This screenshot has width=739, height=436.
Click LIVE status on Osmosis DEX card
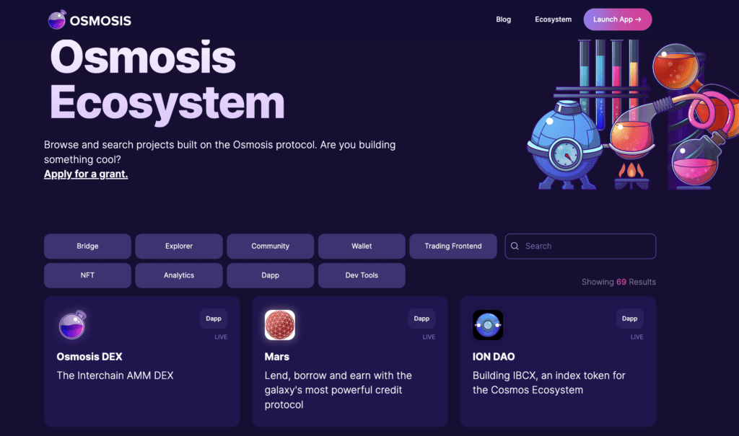pos(221,337)
